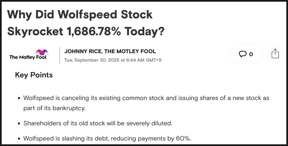Click the text 'part of its bankruptcy.'

[x=54, y=108]
